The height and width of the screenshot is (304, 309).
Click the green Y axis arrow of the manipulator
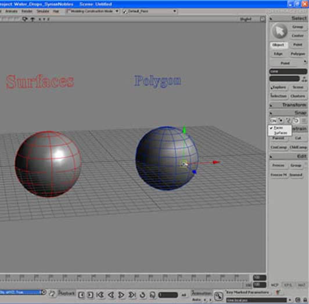pos(184,130)
